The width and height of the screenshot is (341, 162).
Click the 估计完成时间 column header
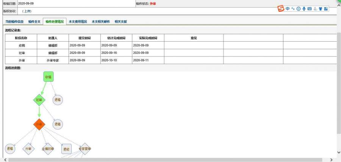click(x=116, y=38)
